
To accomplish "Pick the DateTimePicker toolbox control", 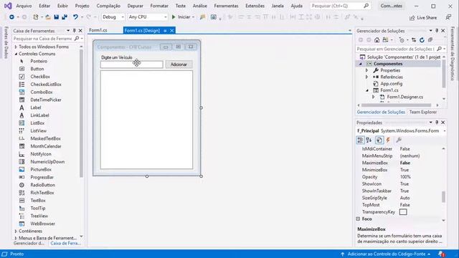I will pos(46,100).
